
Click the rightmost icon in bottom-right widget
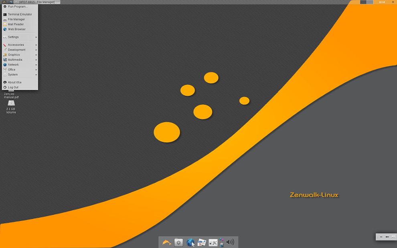tap(393, 237)
